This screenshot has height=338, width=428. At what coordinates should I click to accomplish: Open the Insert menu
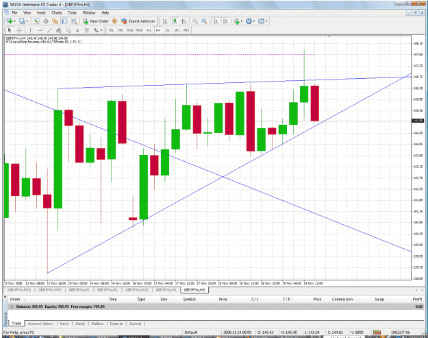(41, 12)
